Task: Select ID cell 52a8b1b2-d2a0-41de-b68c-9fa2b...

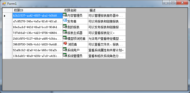Action: tap(37, 50)
